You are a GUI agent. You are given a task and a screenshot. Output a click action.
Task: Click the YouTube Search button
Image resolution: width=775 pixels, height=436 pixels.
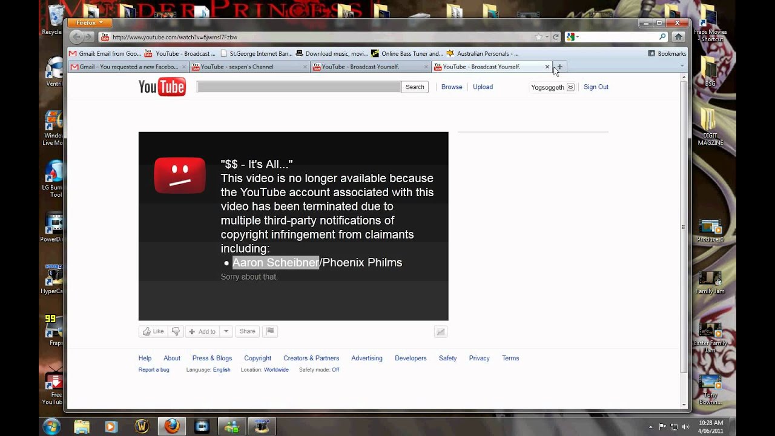415,87
